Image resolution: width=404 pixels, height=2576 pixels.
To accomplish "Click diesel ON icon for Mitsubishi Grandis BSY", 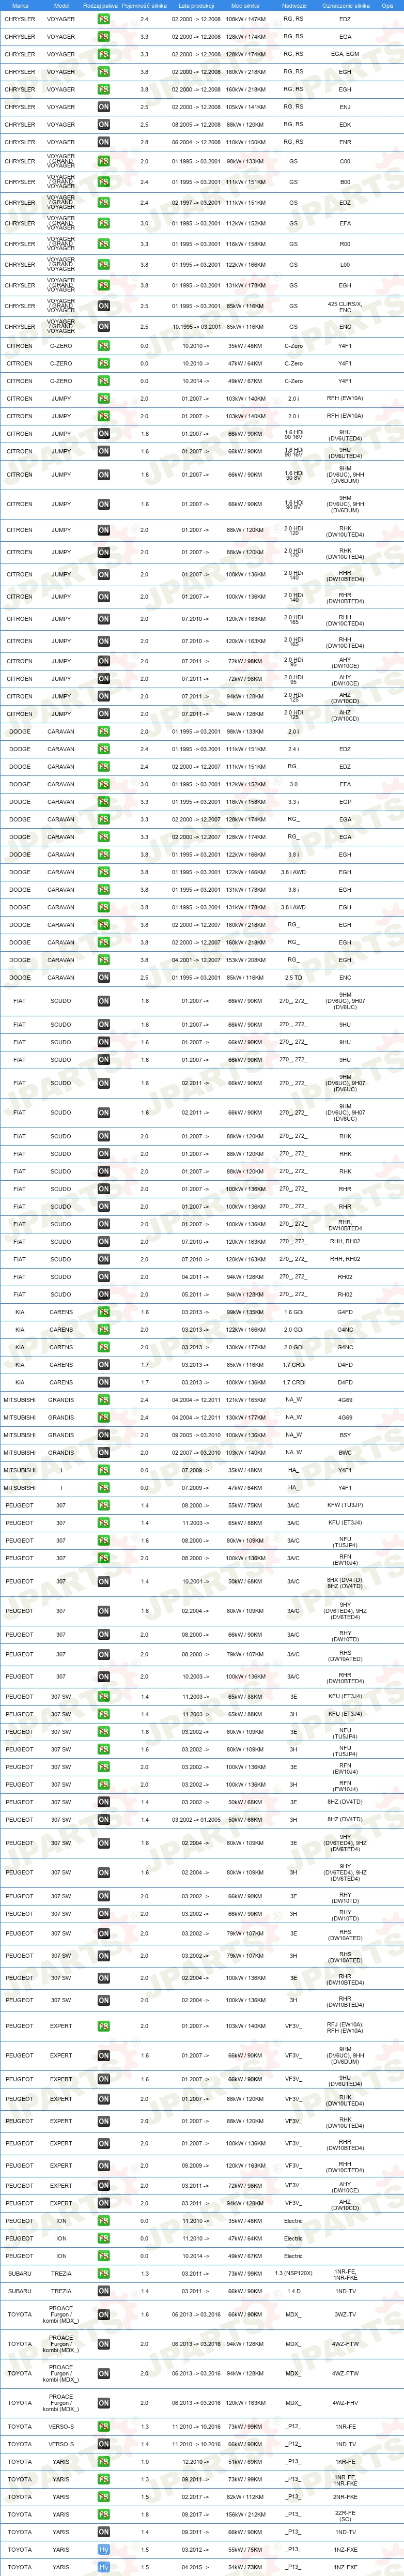I will (x=104, y=1435).
